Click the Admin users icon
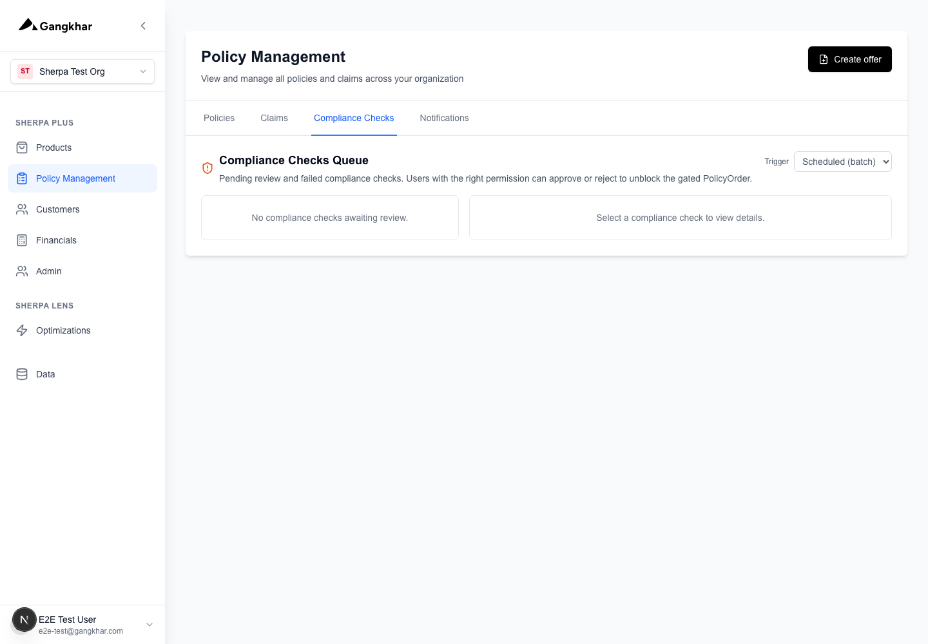The image size is (928, 644). (22, 271)
